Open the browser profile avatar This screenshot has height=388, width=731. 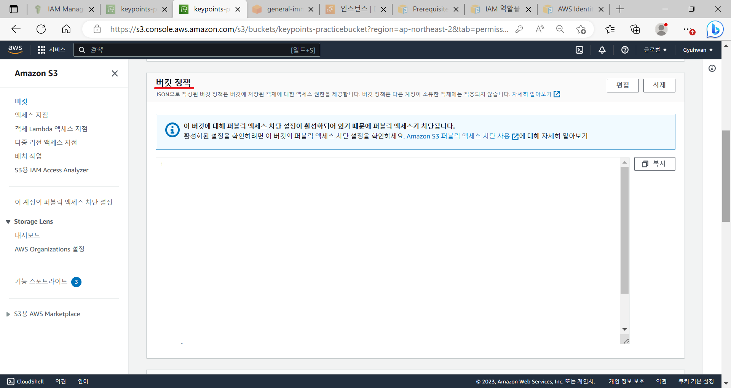[661, 29]
